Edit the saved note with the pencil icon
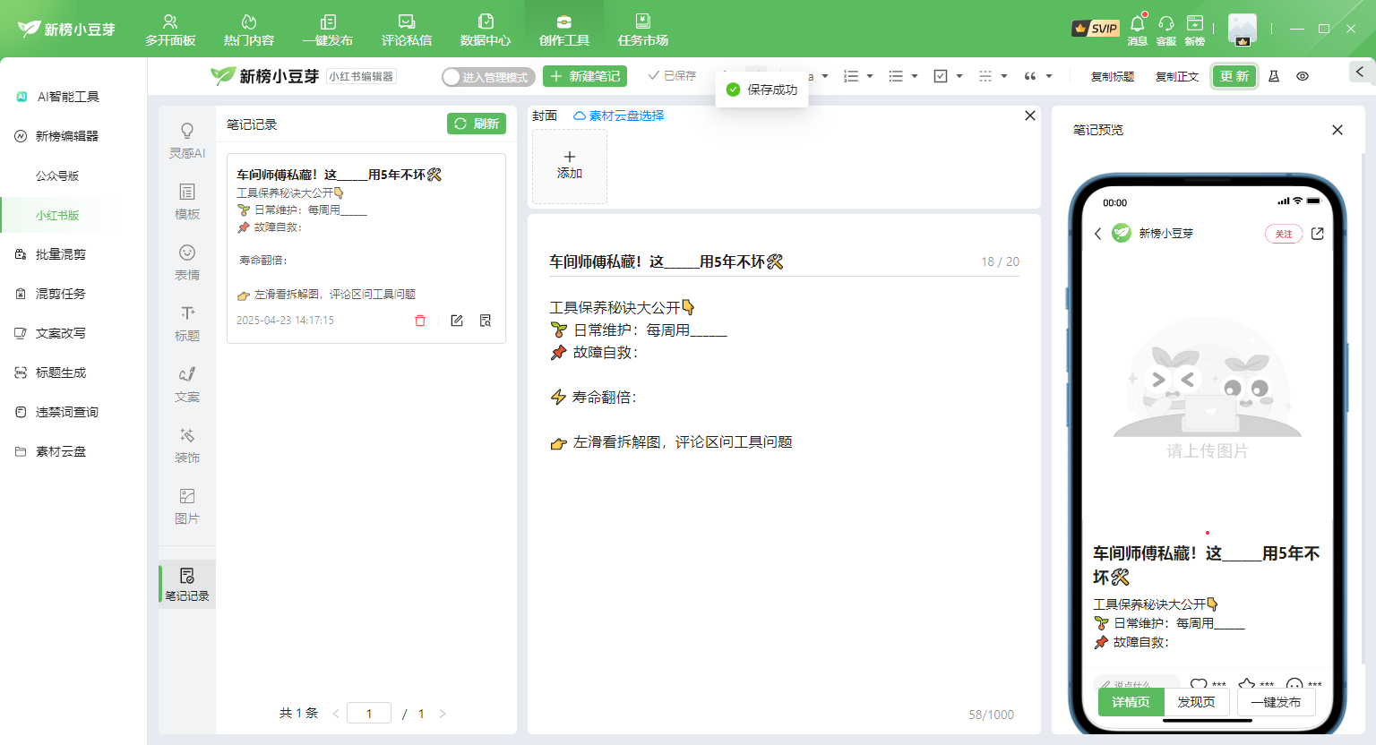This screenshot has width=1376, height=745. (457, 321)
